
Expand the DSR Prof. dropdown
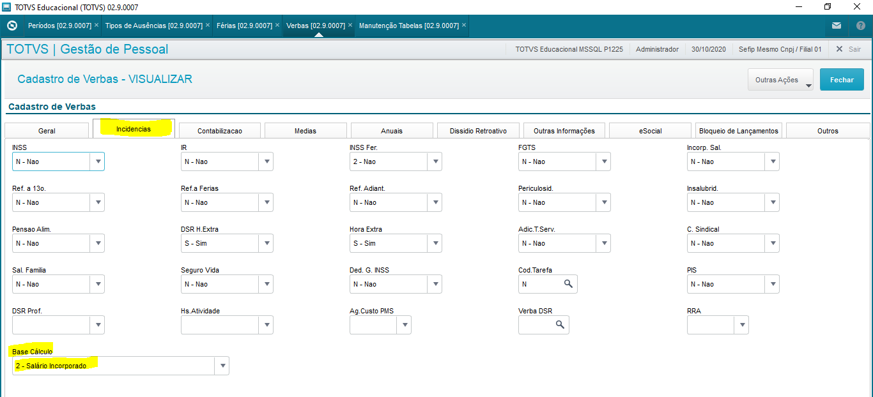click(x=98, y=325)
